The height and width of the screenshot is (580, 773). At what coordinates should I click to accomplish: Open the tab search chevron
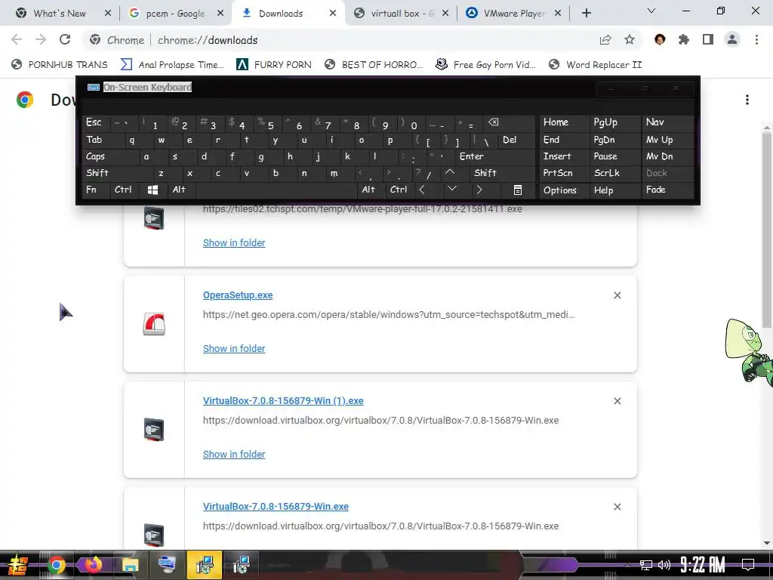651,11
